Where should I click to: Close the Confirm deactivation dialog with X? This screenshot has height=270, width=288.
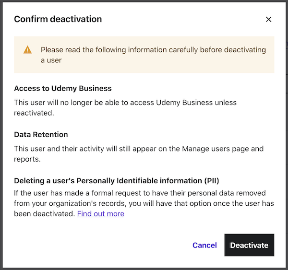tap(268, 20)
